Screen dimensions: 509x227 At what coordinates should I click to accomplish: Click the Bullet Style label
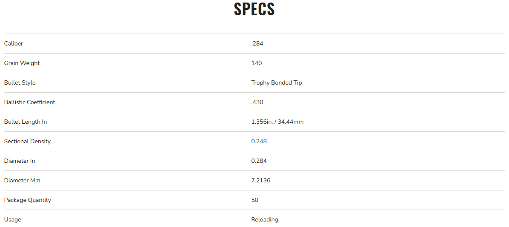[x=20, y=82]
